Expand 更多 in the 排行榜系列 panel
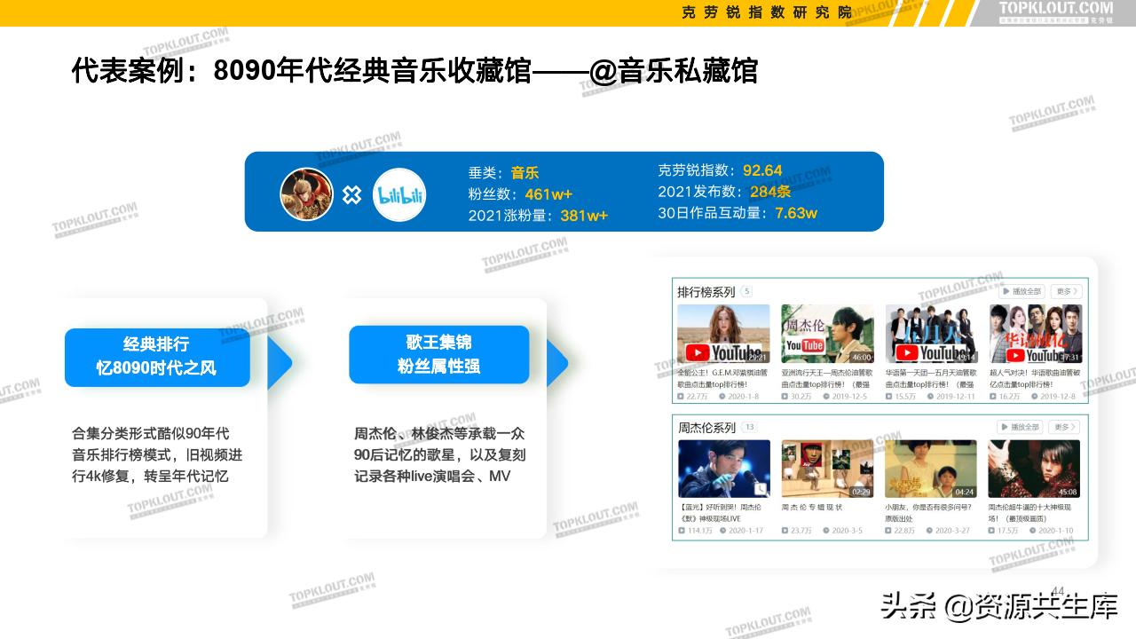Image resolution: width=1136 pixels, height=639 pixels. coord(1065,290)
